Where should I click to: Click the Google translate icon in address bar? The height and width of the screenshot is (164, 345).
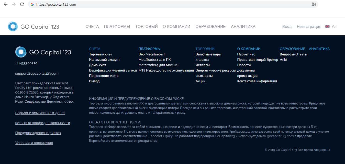coord(314,4)
